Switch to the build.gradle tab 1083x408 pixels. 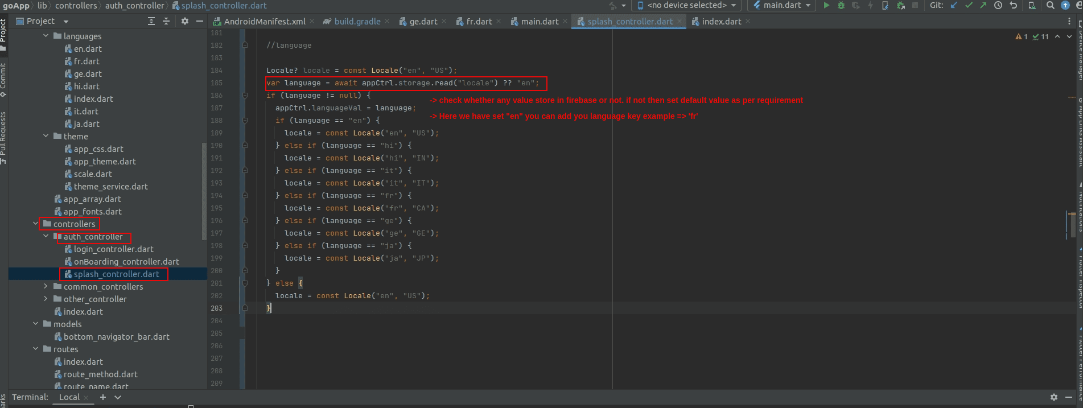(357, 22)
